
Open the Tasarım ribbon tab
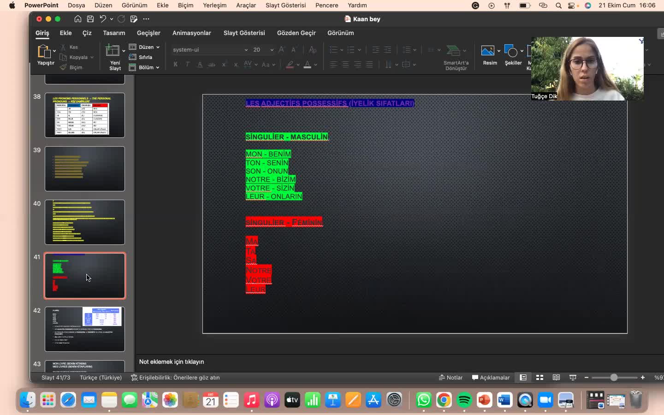click(114, 33)
